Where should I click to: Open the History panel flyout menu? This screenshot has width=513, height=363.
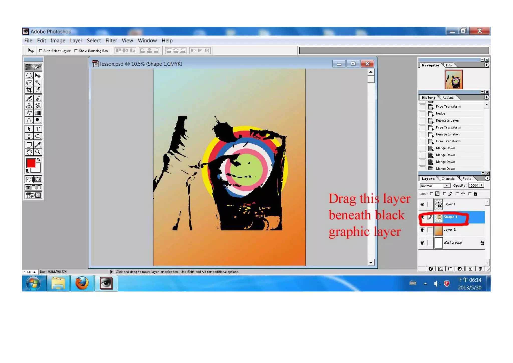[x=486, y=97]
